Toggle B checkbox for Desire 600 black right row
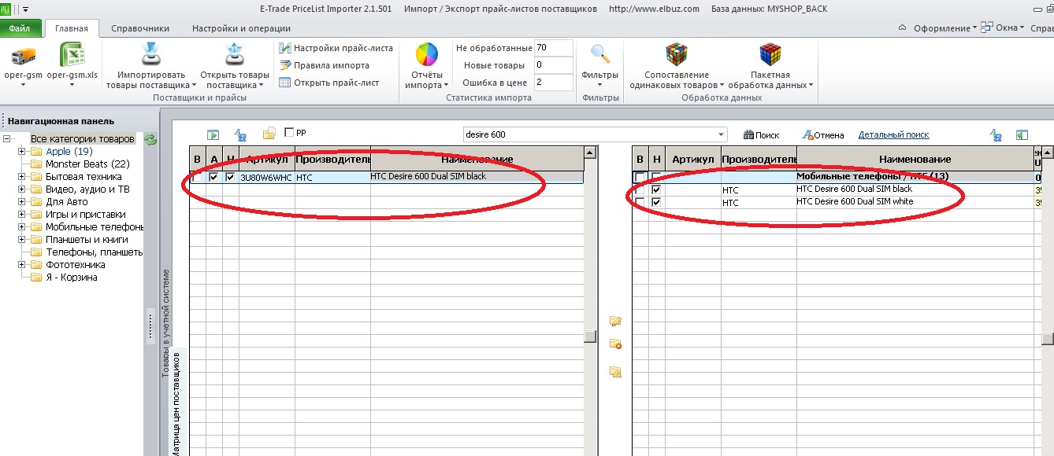Screen dimensions: 1054x456 pos(640,190)
